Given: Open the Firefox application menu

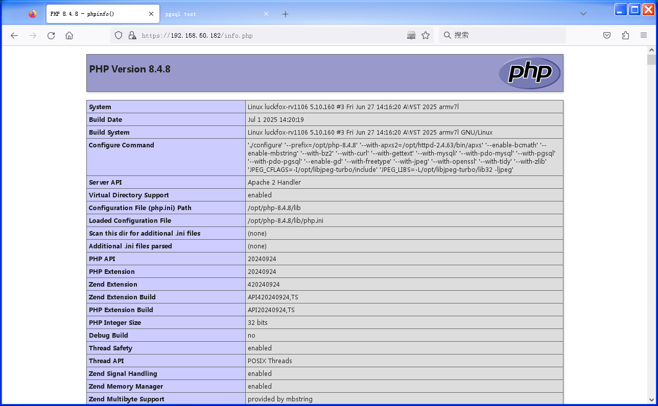Looking at the screenshot, I should tap(644, 35).
